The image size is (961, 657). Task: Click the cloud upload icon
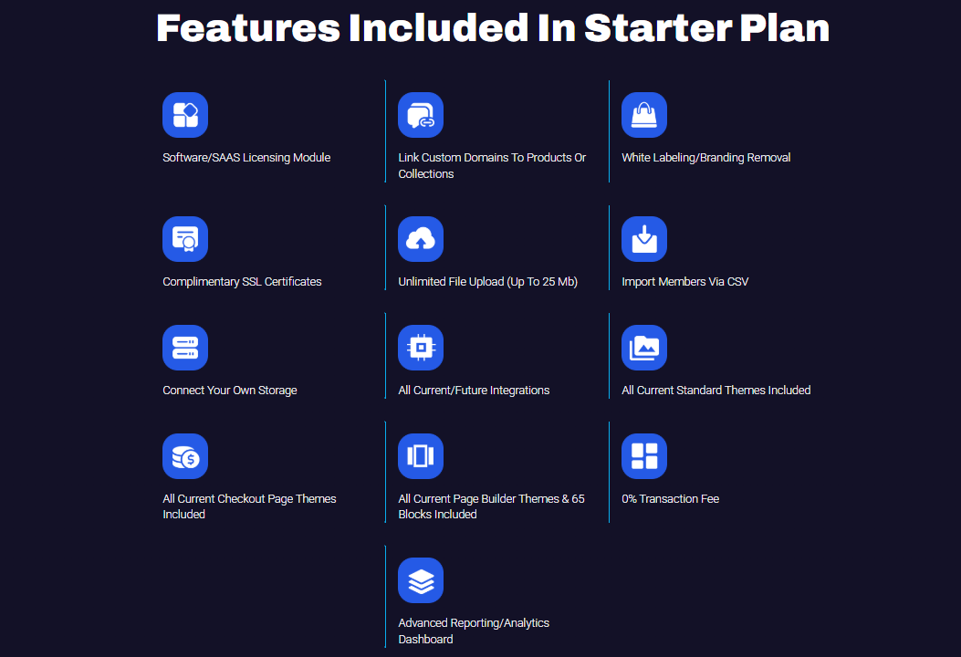coord(421,239)
